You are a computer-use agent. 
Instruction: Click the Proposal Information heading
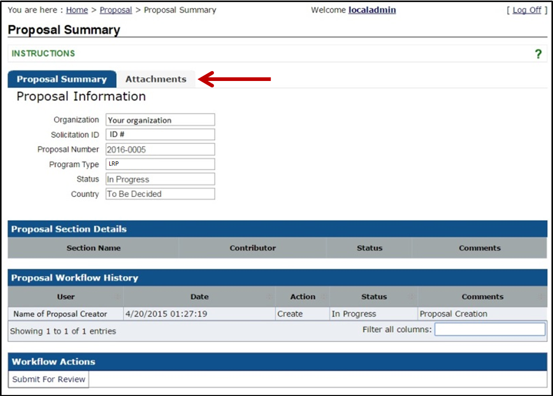81,97
